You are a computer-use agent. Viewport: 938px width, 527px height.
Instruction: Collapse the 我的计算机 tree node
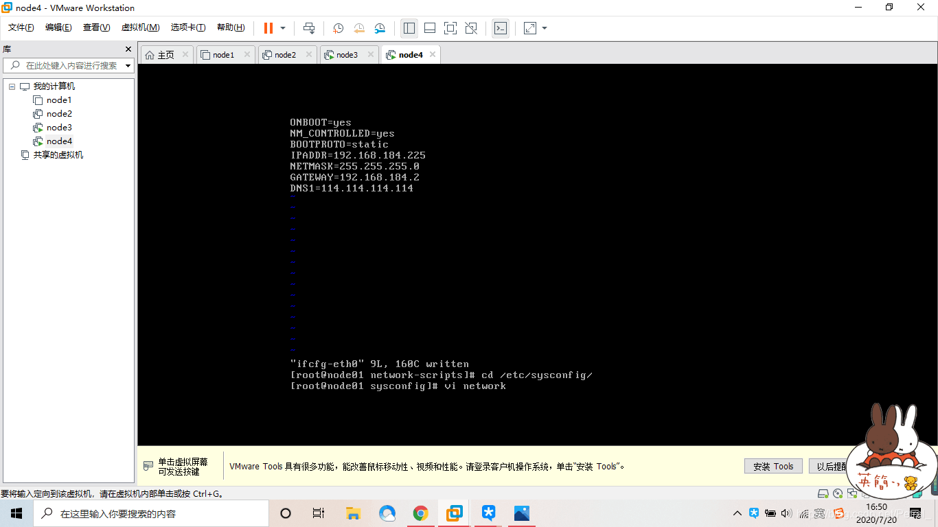tap(12, 86)
